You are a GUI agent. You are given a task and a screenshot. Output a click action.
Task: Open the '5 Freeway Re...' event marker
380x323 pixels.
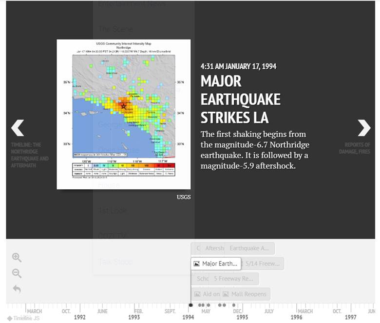coord(234,279)
